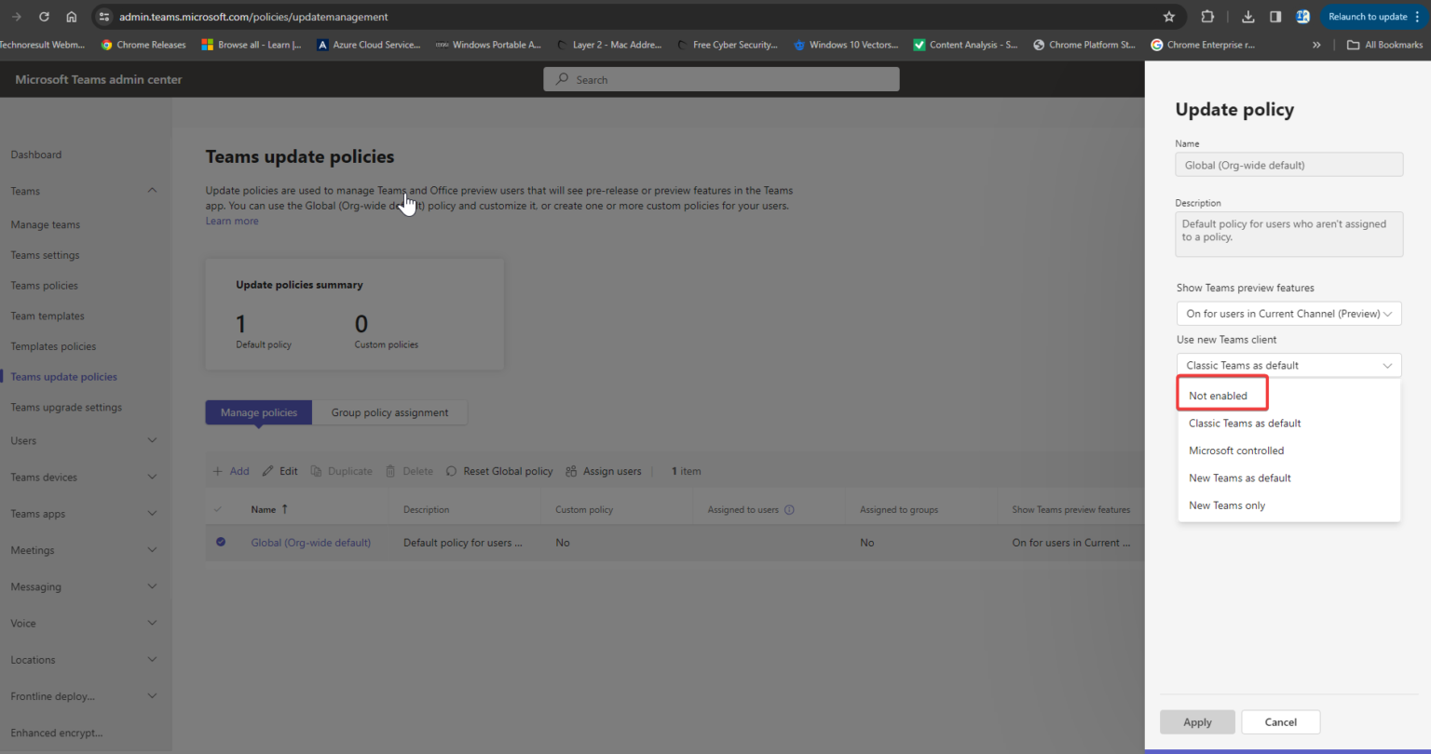1431x754 pixels.
Task: Open Teams upgrade settings in the sidebar
Action: (65, 407)
